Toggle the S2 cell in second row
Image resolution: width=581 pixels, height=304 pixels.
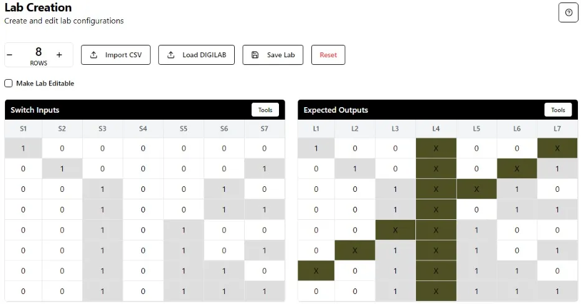[x=62, y=169]
